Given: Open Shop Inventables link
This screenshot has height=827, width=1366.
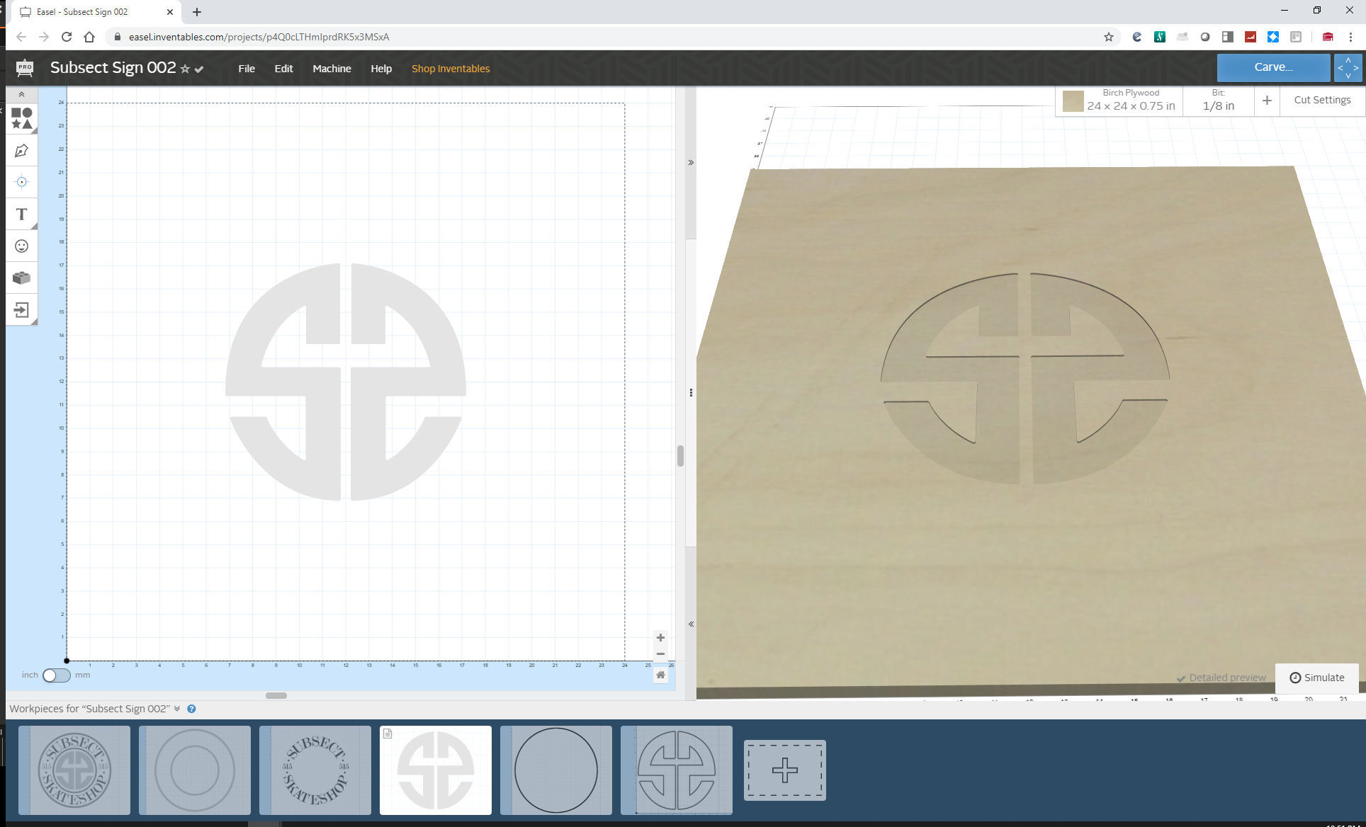Looking at the screenshot, I should point(451,69).
